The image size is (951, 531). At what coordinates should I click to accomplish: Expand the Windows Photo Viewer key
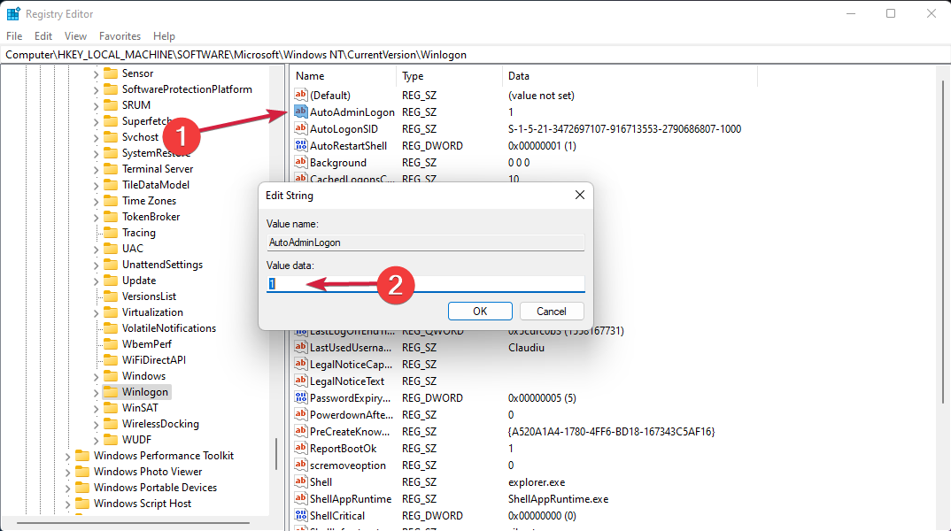68,472
